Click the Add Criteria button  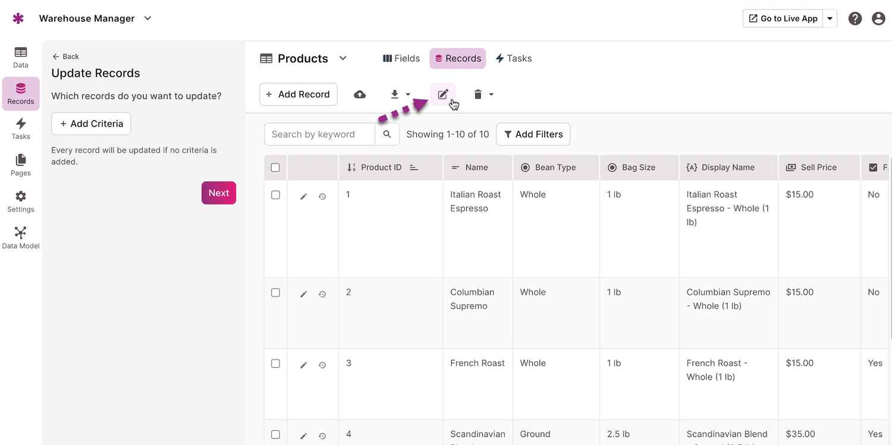tap(91, 124)
